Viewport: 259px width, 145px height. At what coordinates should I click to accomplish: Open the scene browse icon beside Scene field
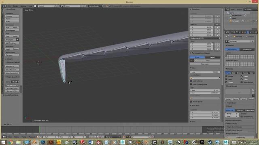[x=62, y=6]
